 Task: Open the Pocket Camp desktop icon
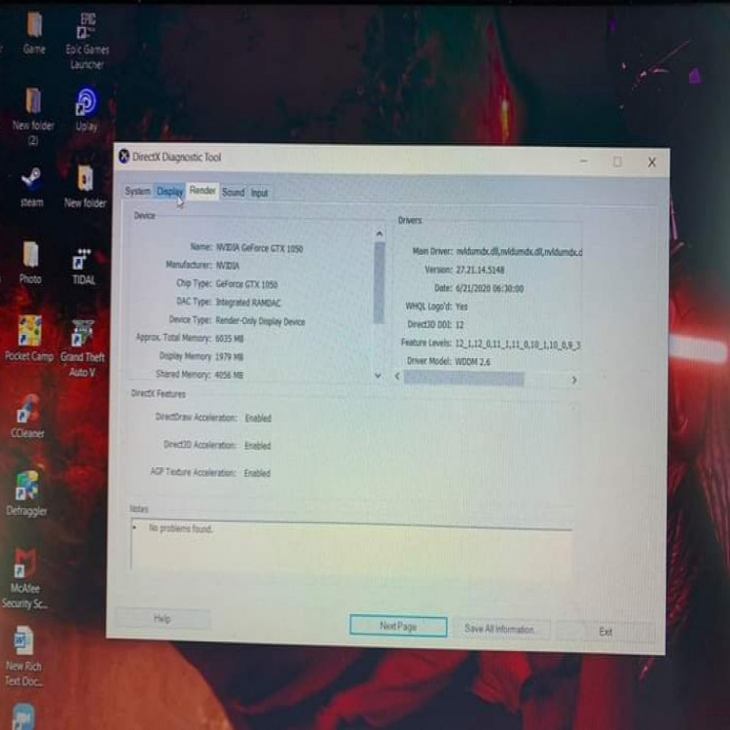[x=29, y=333]
